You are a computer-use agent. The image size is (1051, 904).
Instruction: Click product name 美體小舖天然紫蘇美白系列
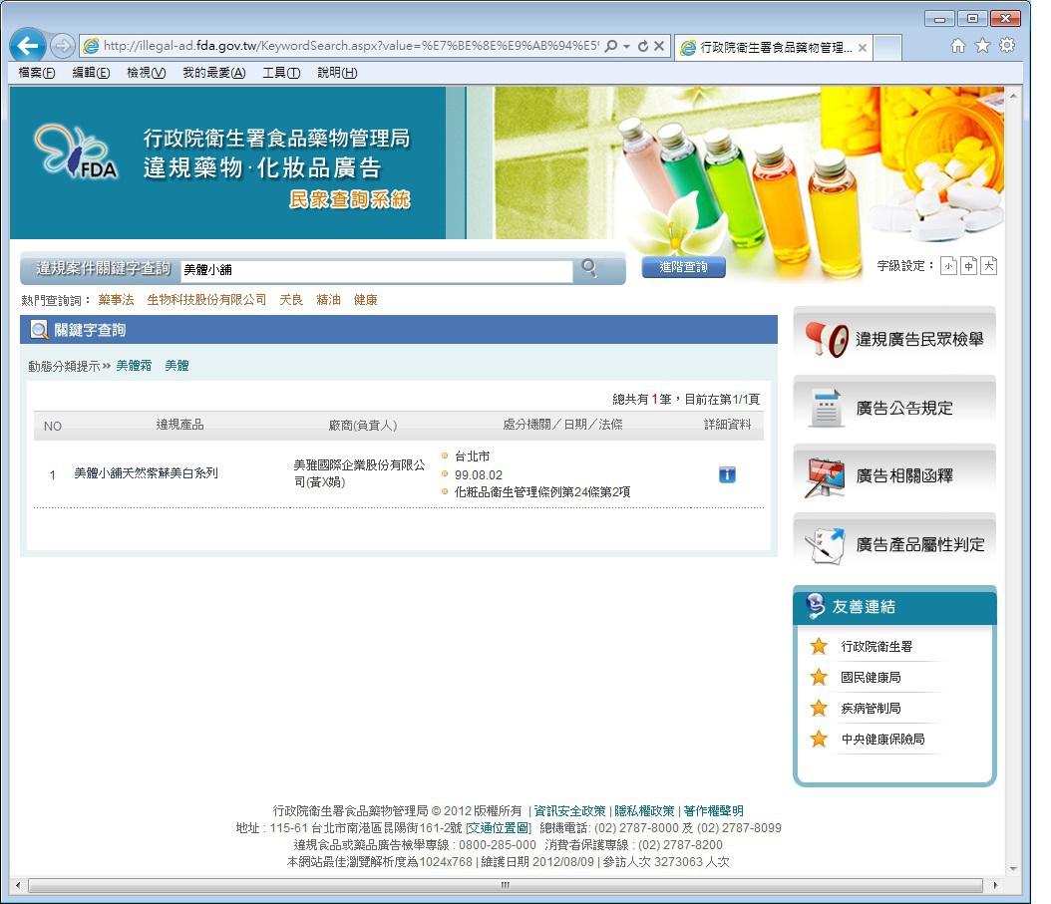coord(147,473)
